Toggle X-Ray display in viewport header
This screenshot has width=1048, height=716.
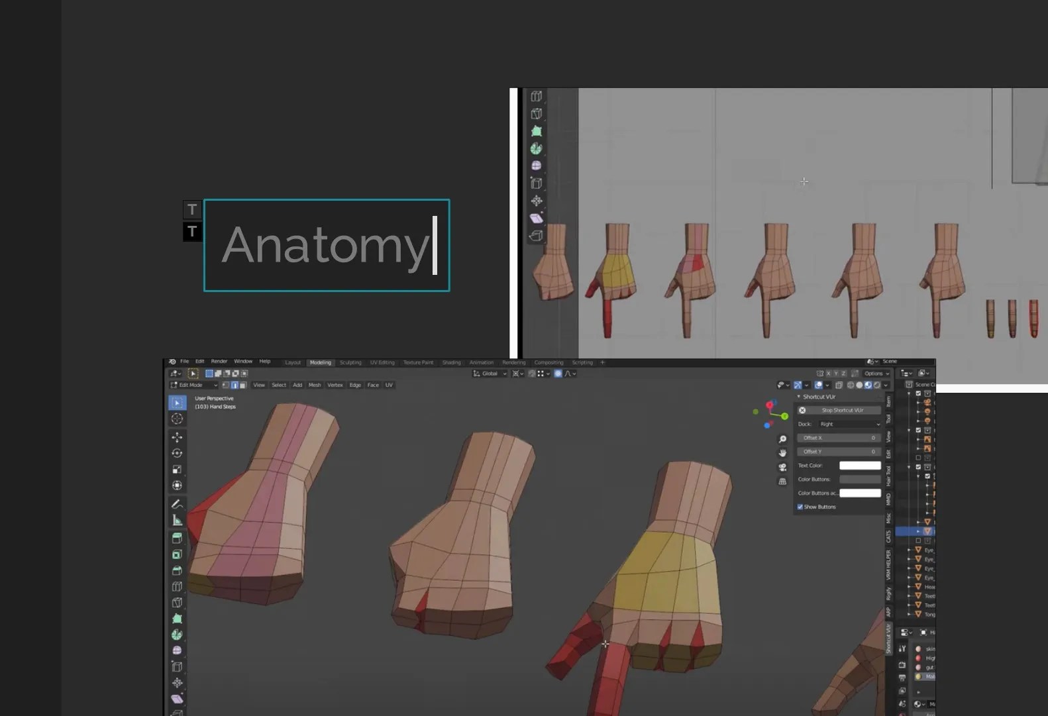tap(839, 385)
